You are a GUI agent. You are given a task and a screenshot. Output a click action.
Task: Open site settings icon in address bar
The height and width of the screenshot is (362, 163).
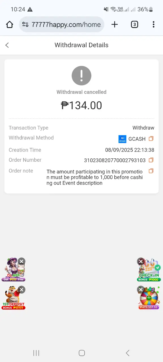pos(25,25)
